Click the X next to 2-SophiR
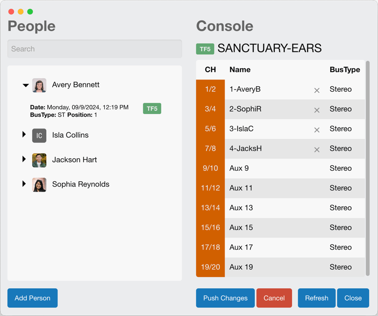This screenshot has height=316, width=378. pos(317,110)
